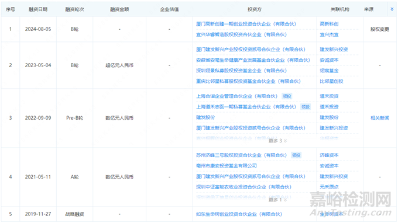Open investor 上海道禾志医一期私募基金

[x=246, y=107]
